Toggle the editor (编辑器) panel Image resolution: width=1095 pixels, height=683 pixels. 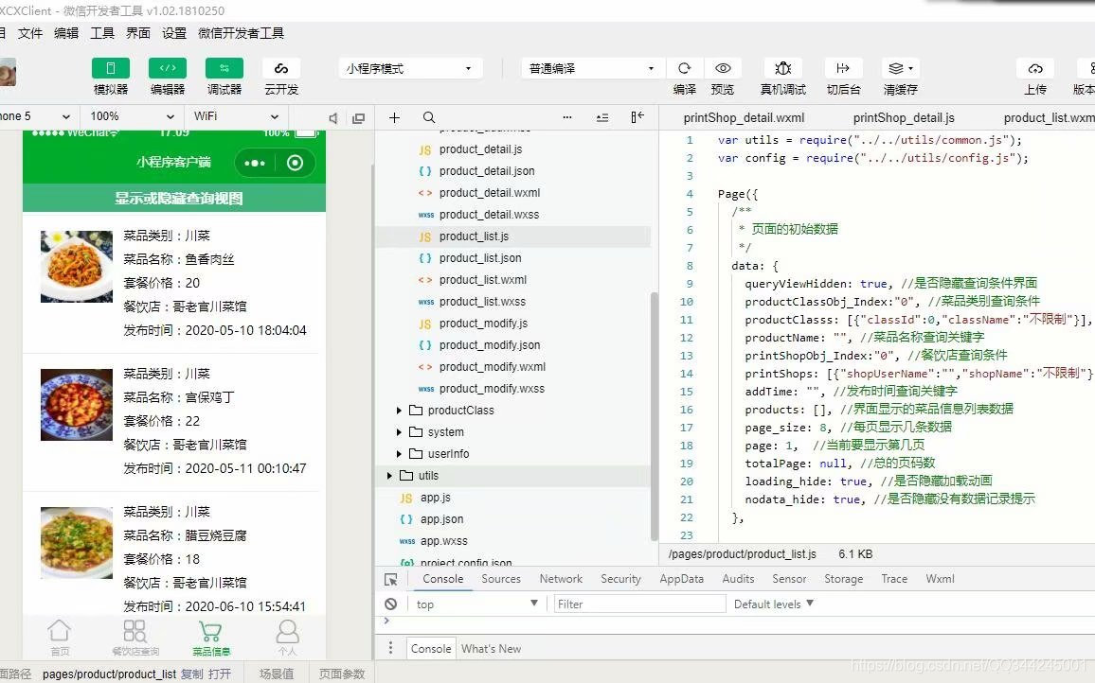168,68
